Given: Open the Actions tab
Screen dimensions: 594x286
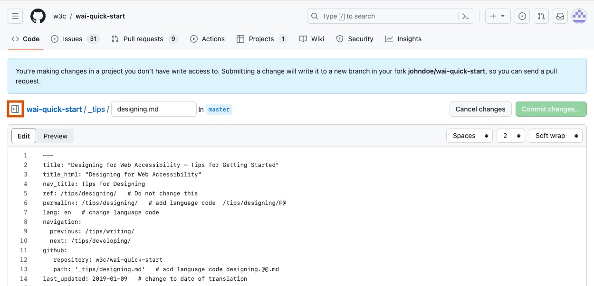Looking at the screenshot, I should click(207, 39).
